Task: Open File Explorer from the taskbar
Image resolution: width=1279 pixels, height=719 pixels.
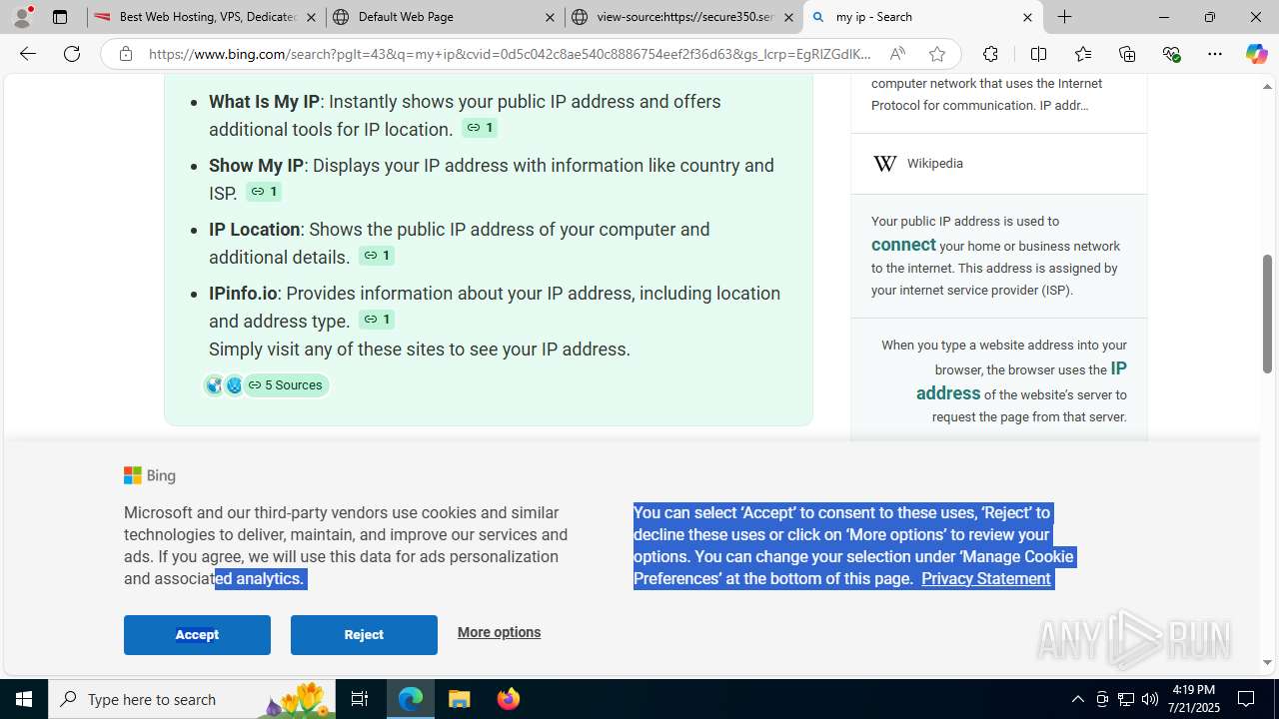Action: point(460,699)
